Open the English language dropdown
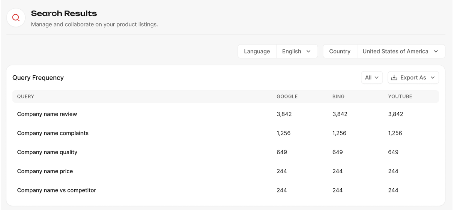Image resolution: width=454 pixels, height=211 pixels. tap(297, 51)
